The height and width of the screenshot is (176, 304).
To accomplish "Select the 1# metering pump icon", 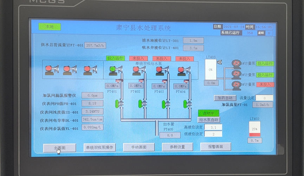I will [236, 64].
